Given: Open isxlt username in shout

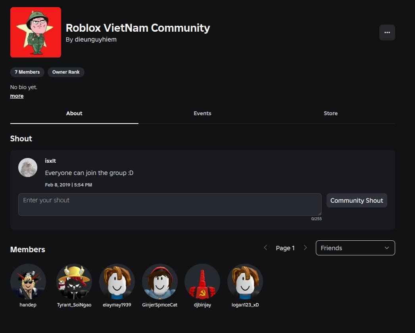Looking at the screenshot, I should (x=50, y=161).
